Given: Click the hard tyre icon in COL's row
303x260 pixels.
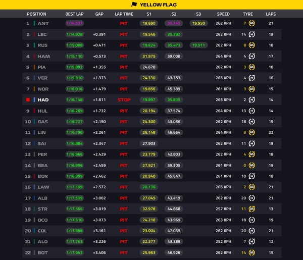Looking at the screenshot, I should (251, 231).
